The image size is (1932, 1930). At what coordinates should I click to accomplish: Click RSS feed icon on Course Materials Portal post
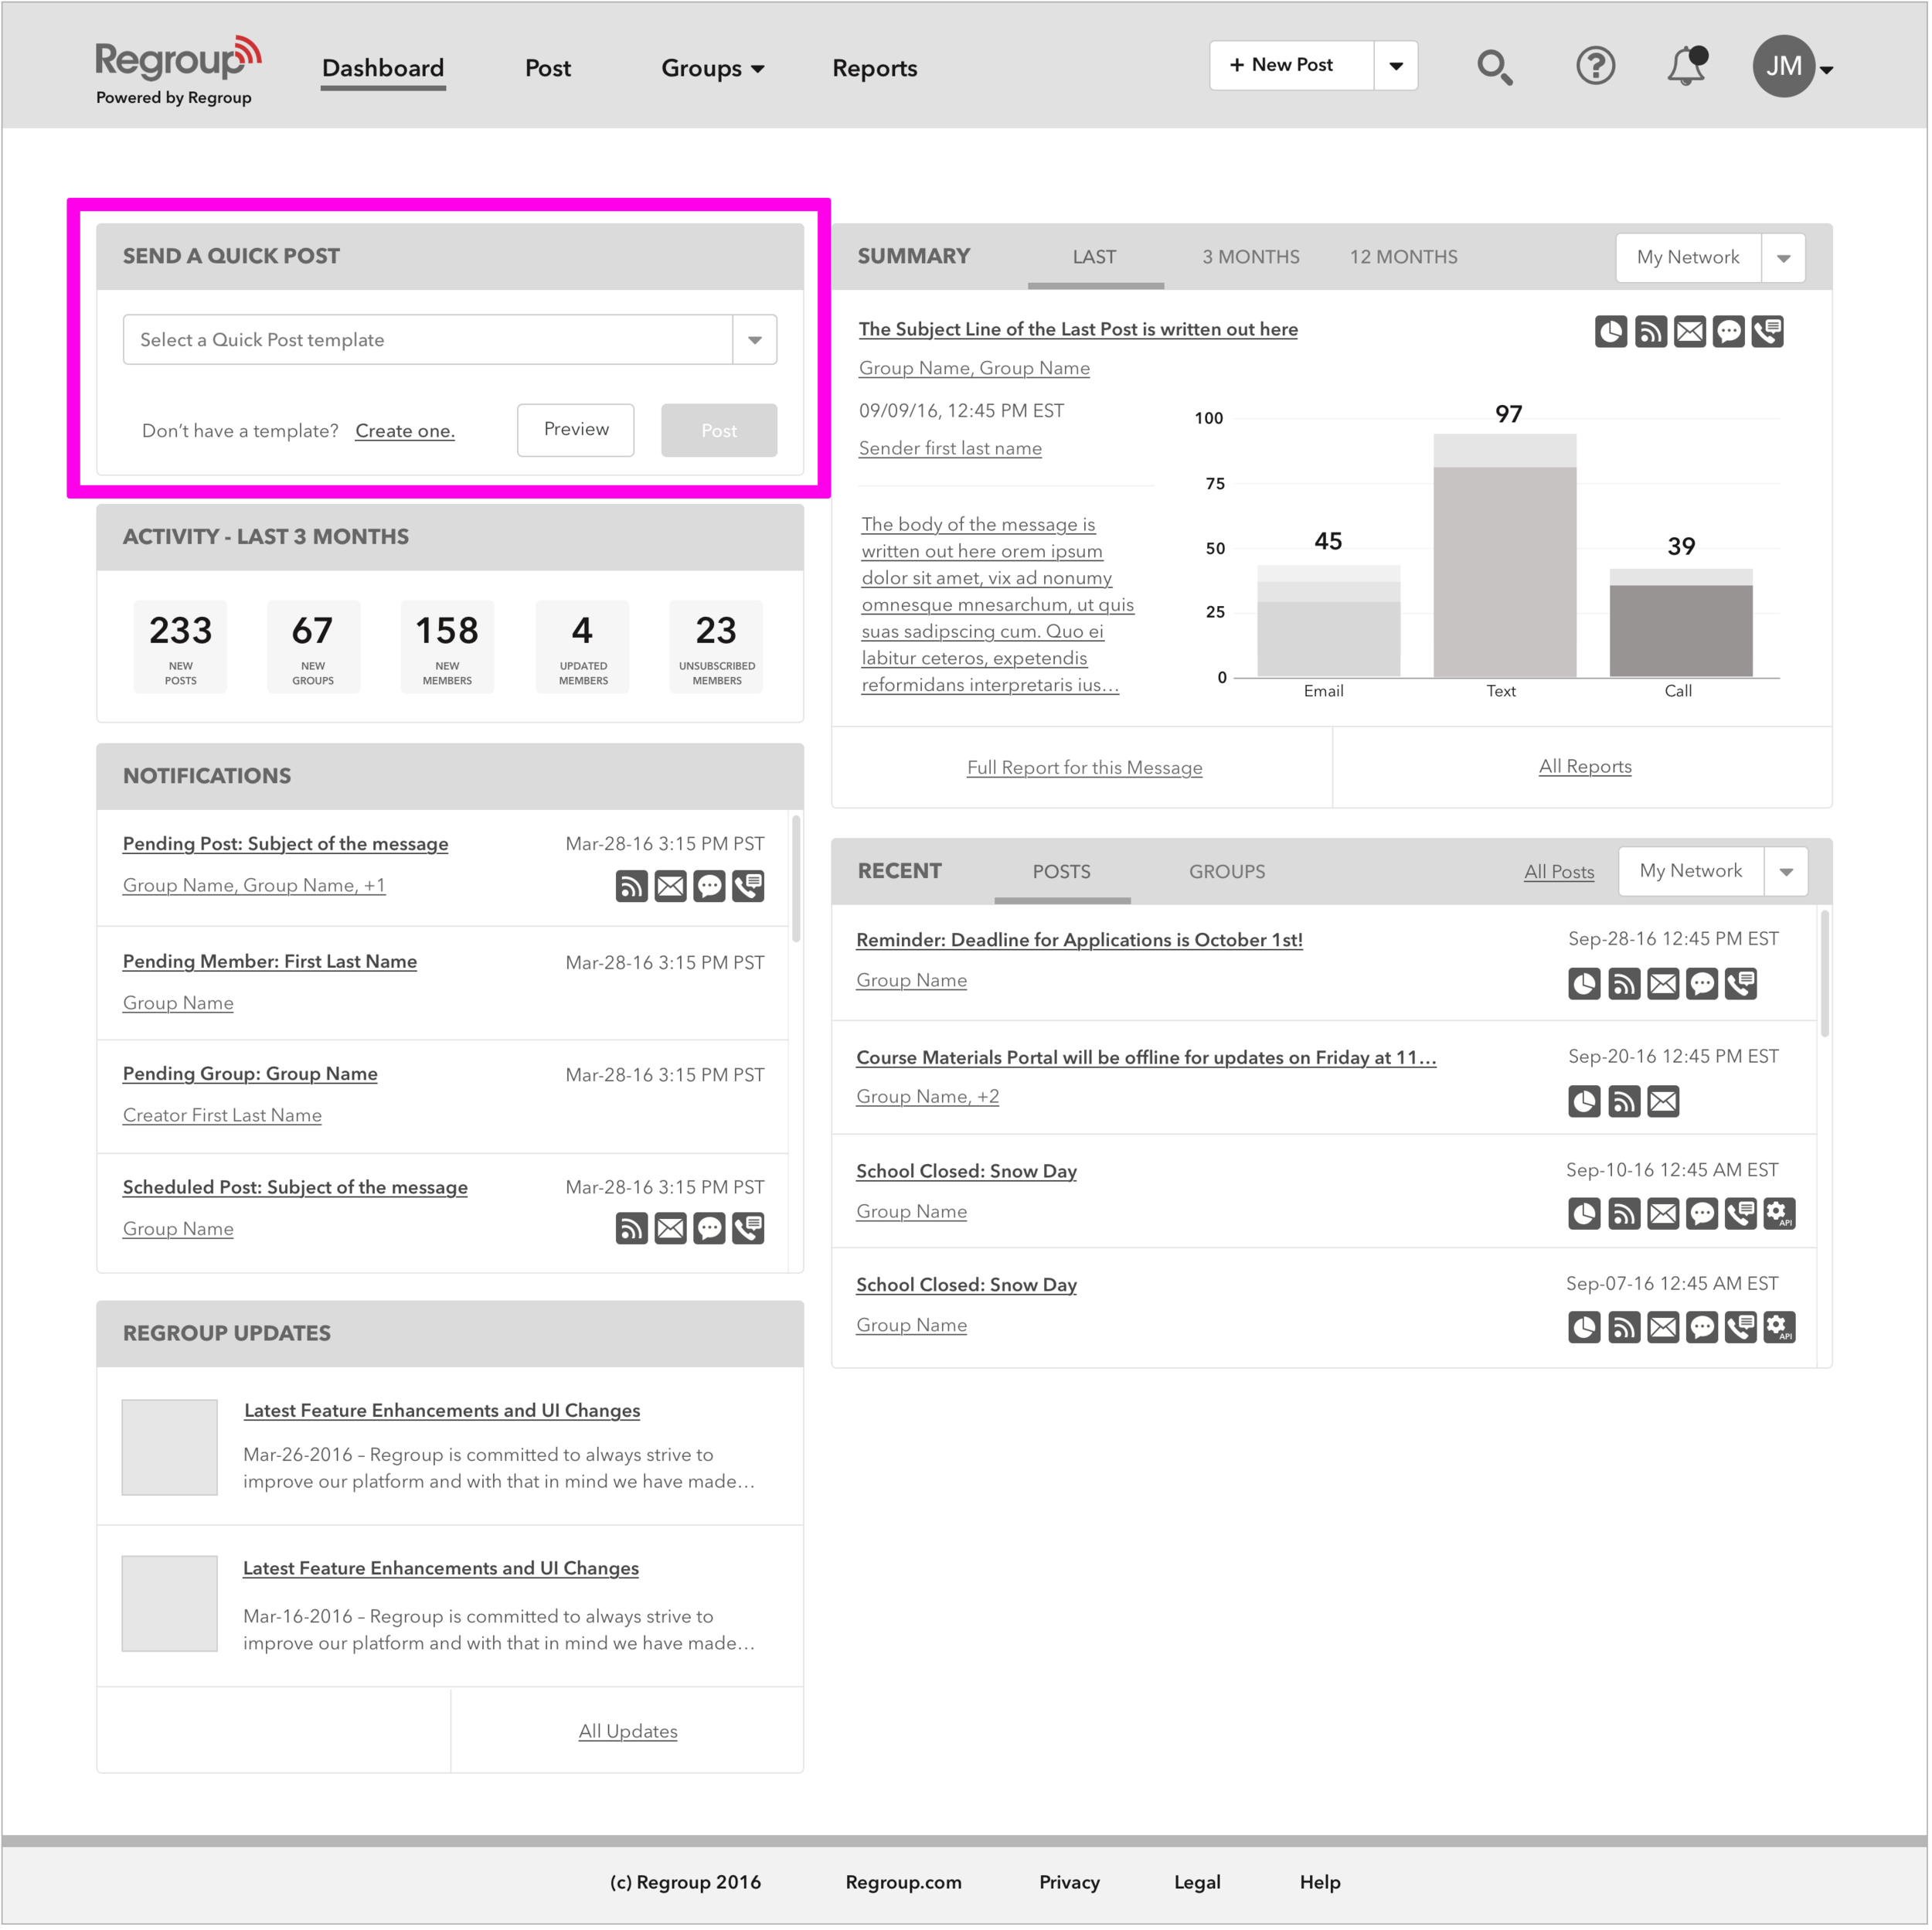[1625, 1102]
